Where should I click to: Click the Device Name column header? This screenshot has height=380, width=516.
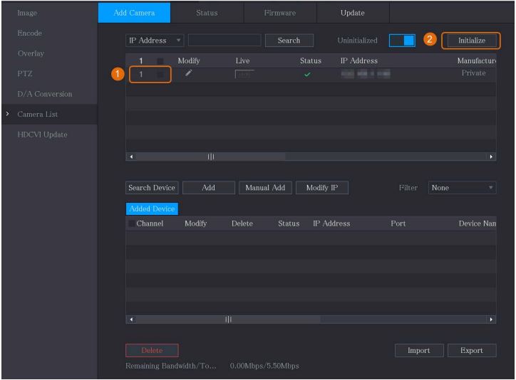pyautogui.click(x=478, y=223)
